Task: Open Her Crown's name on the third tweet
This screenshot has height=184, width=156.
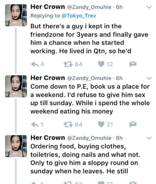Action: [48, 138]
